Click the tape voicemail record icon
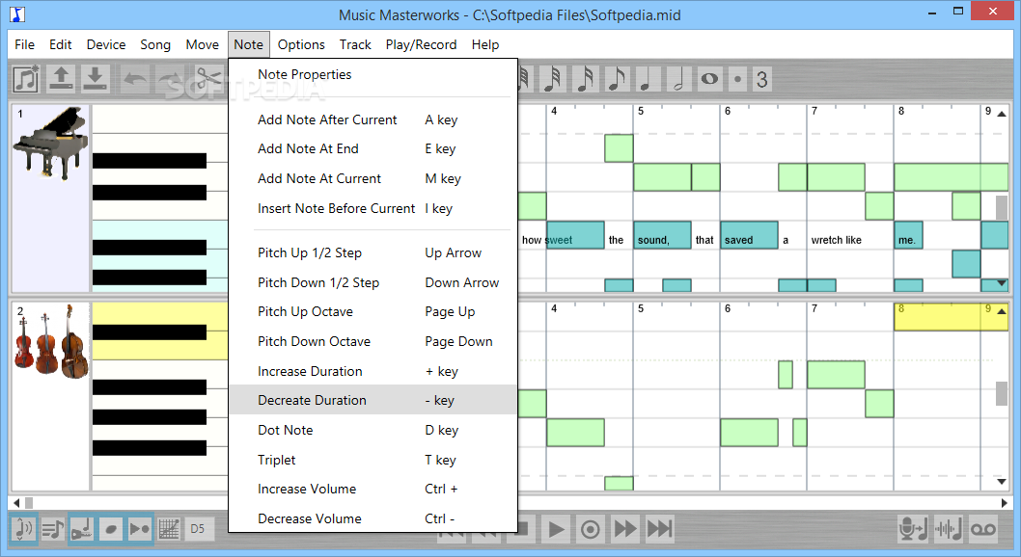This screenshot has width=1021, height=557. click(983, 528)
